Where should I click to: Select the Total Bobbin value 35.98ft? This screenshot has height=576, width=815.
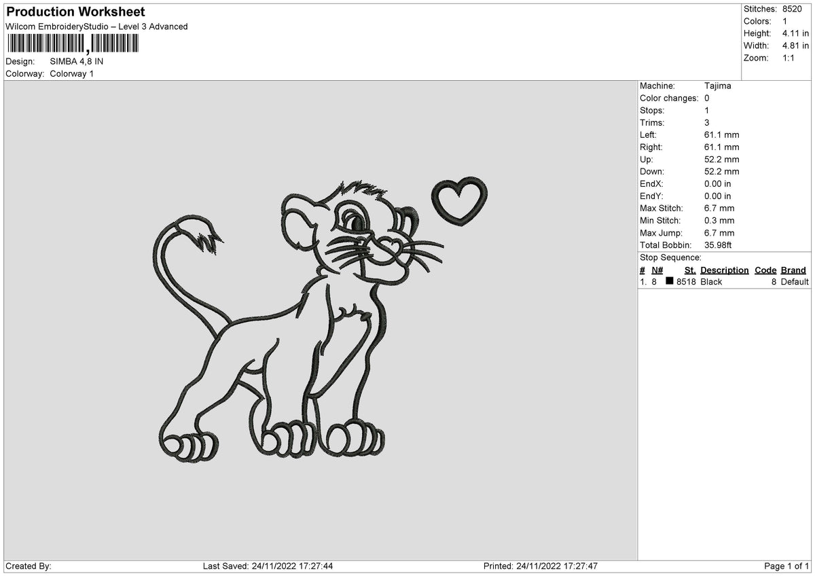(717, 245)
